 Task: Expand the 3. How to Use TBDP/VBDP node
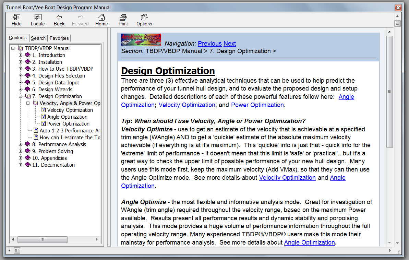click(20, 69)
